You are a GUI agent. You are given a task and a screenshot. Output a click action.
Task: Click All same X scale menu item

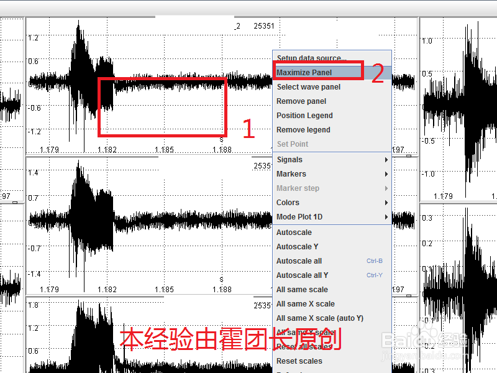(332, 303)
